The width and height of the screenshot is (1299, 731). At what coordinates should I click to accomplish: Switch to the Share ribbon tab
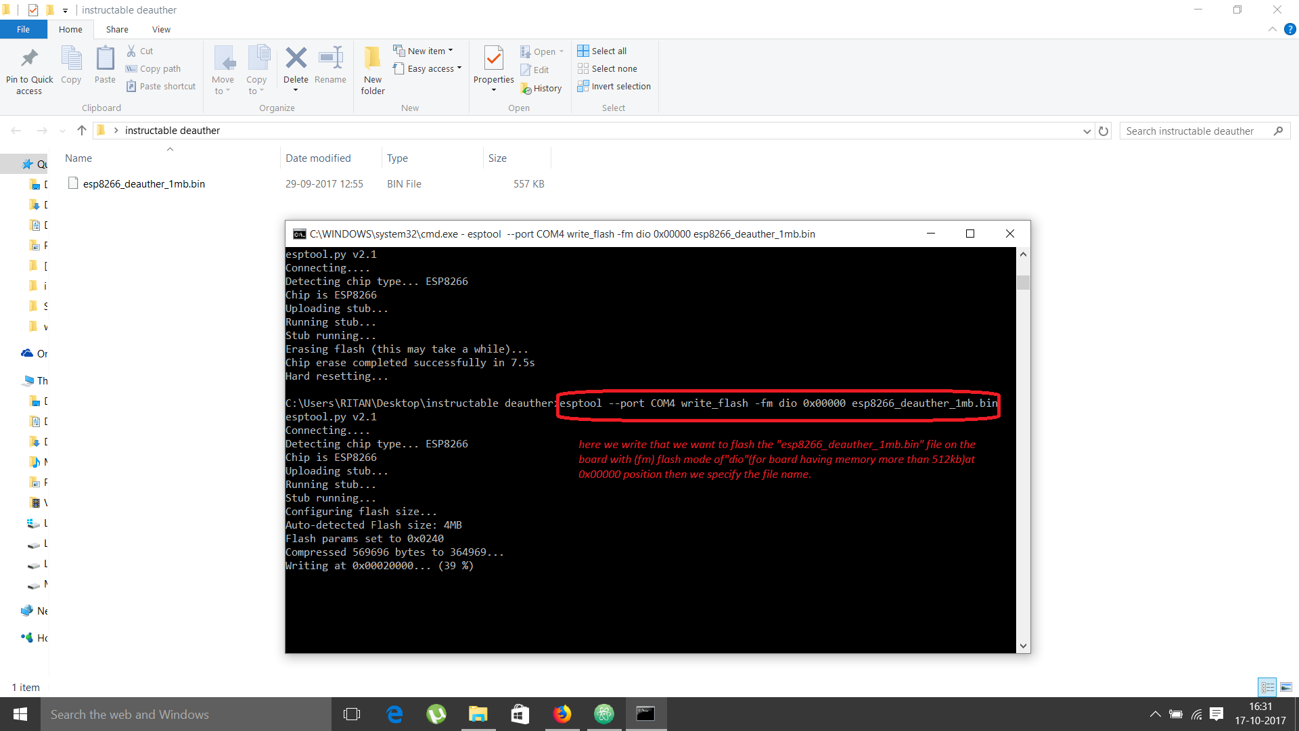pos(116,29)
